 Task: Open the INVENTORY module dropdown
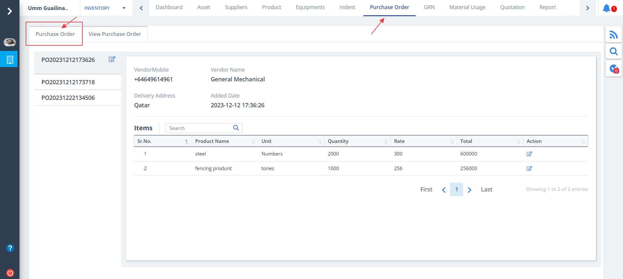[x=105, y=8]
